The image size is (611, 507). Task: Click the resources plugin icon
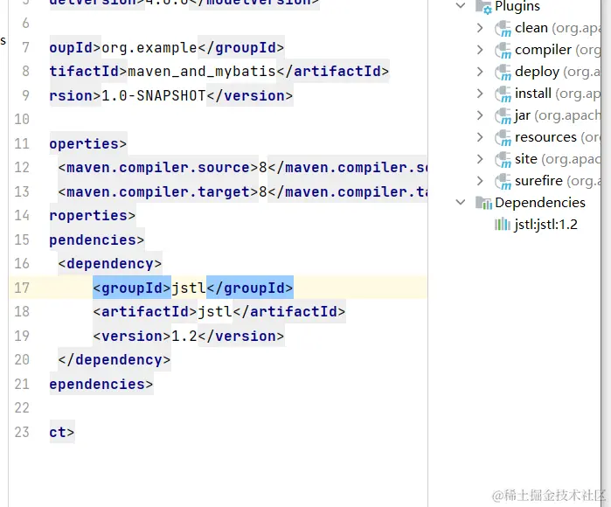pos(503,138)
